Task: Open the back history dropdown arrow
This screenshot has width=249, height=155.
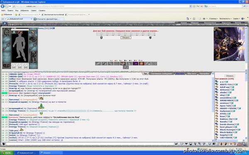Action: click(10, 6)
